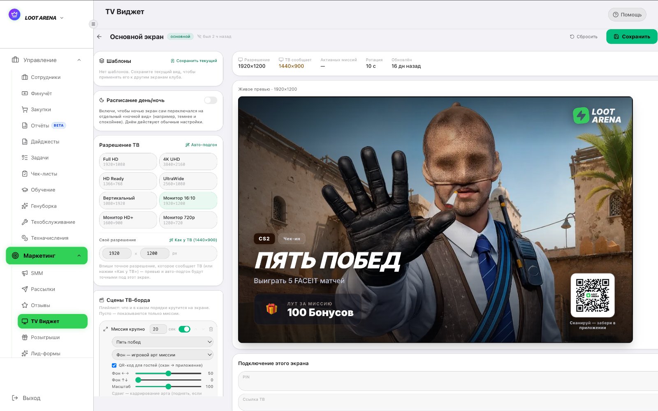658x411 pixels.
Task: Click the SMM megaphone icon
Action: click(x=25, y=273)
